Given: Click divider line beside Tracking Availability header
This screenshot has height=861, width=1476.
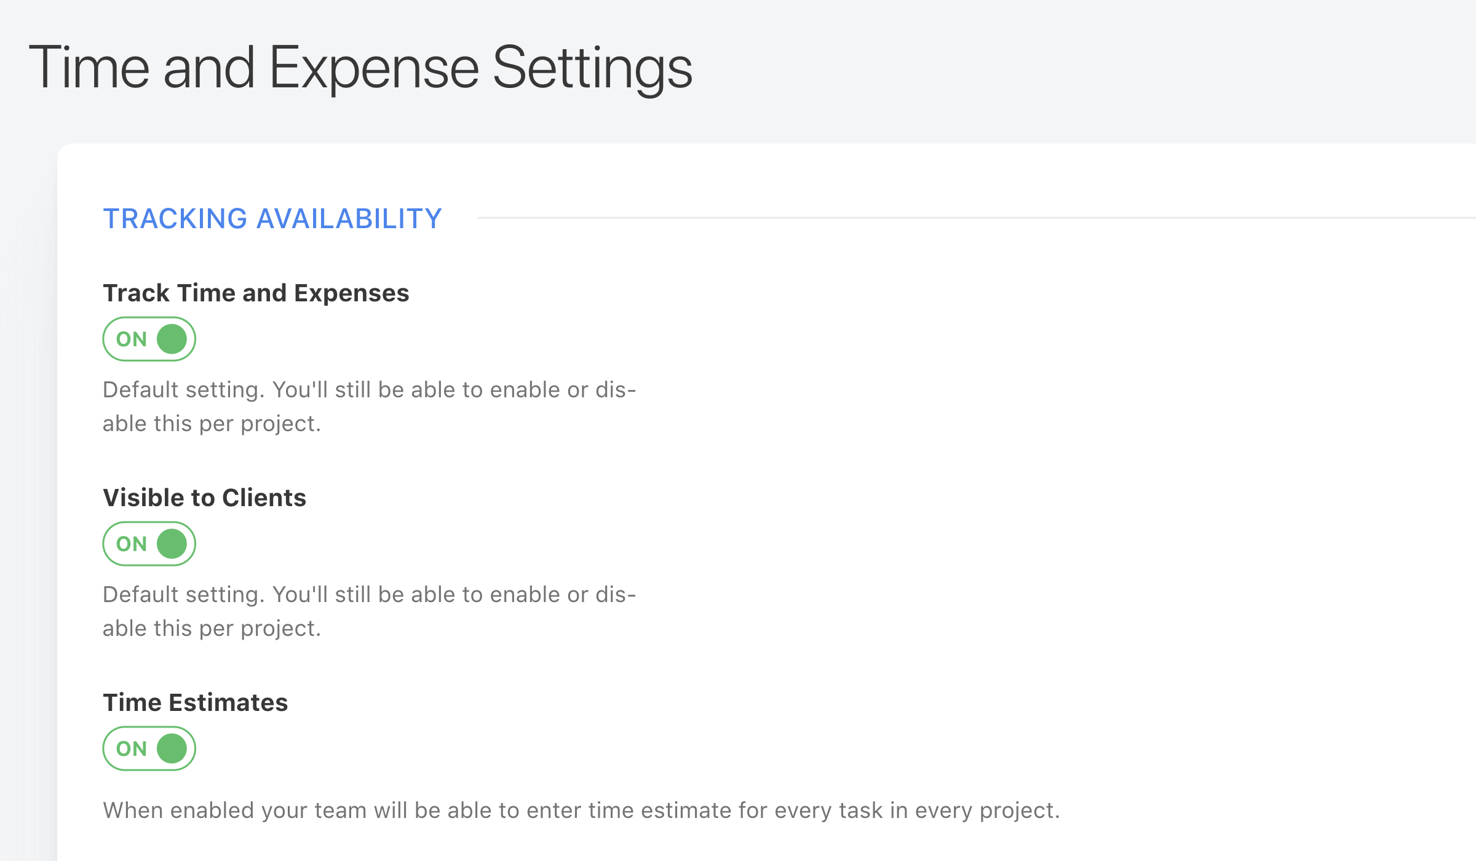Looking at the screenshot, I should (x=977, y=218).
